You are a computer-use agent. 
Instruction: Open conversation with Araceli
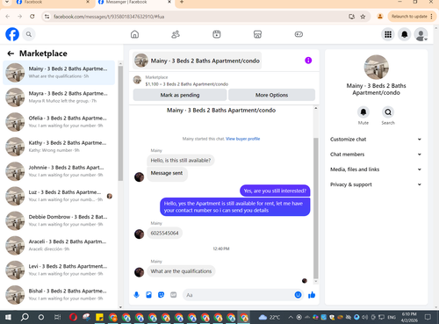coord(59,245)
